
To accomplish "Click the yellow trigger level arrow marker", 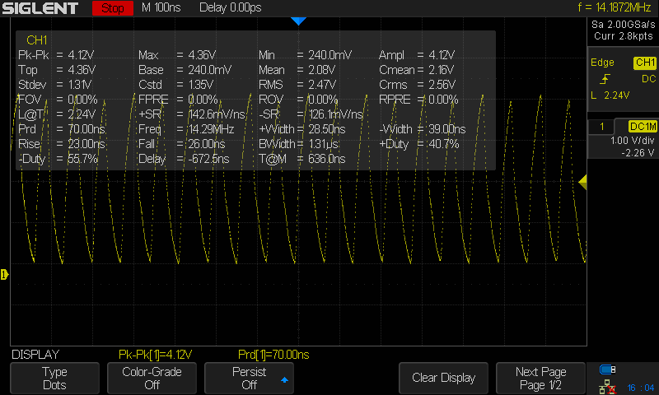I will pos(582,181).
